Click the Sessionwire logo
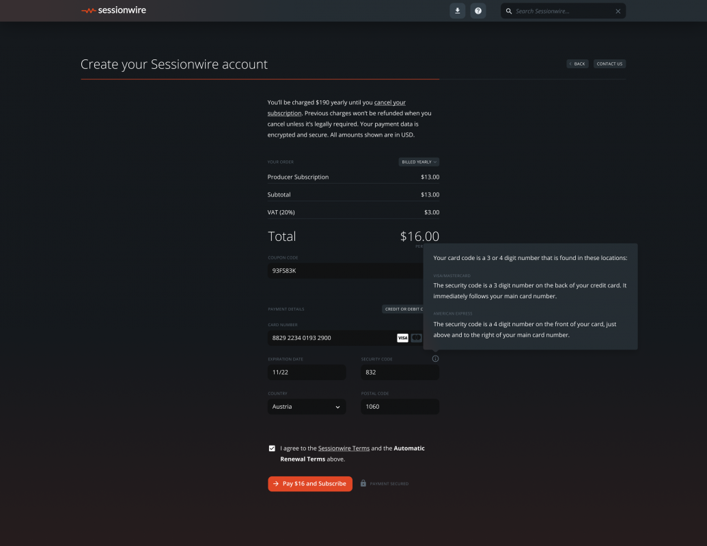The width and height of the screenshot is (707, 546). 113,10
